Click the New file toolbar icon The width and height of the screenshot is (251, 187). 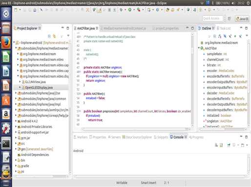click(16, 10)
